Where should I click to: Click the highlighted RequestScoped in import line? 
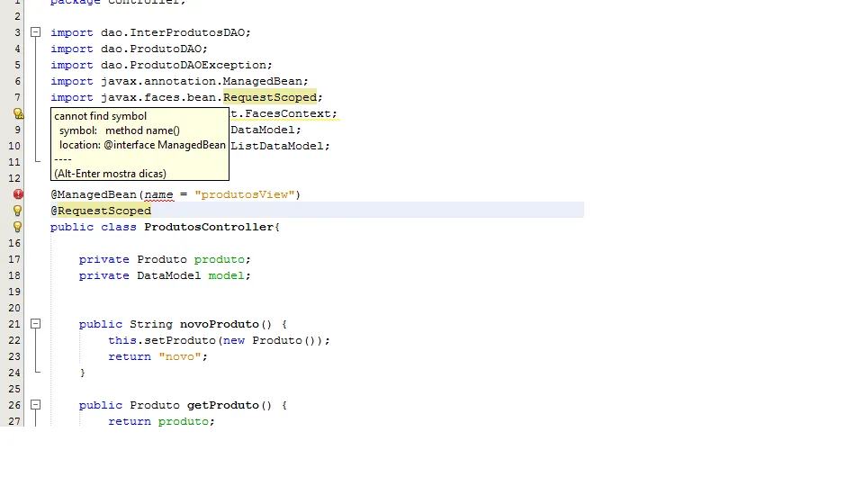coord(270,97)
